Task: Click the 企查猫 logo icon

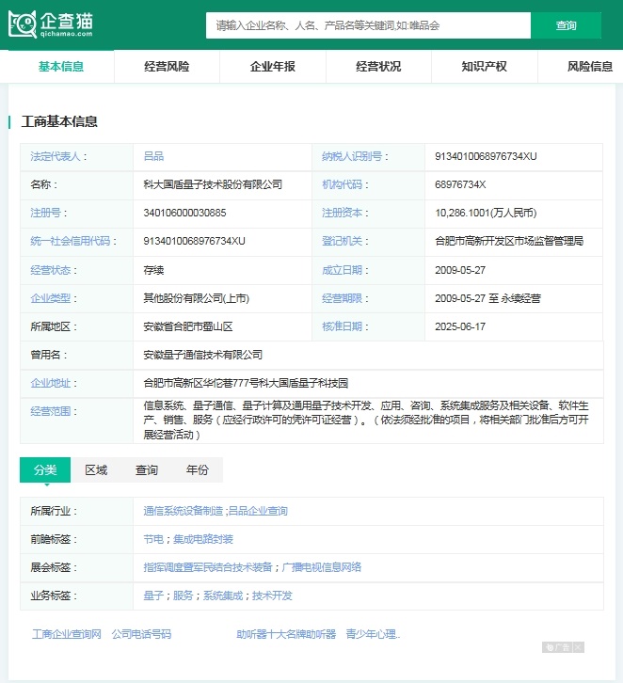Action: coord(23,24)
